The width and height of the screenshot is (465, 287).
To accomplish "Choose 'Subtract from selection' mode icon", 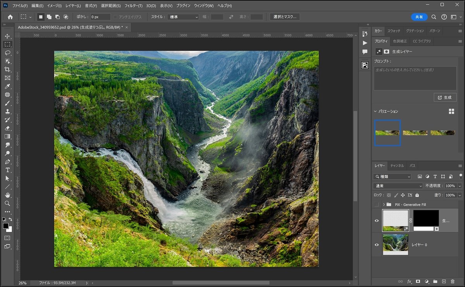I will [x=57, y=17].
